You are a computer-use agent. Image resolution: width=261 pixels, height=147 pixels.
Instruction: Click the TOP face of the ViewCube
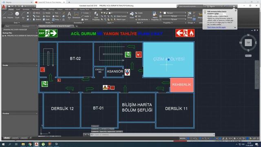[248, 42]
